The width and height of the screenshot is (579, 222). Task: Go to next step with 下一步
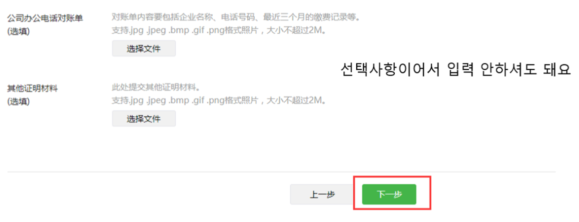point(389,194)
